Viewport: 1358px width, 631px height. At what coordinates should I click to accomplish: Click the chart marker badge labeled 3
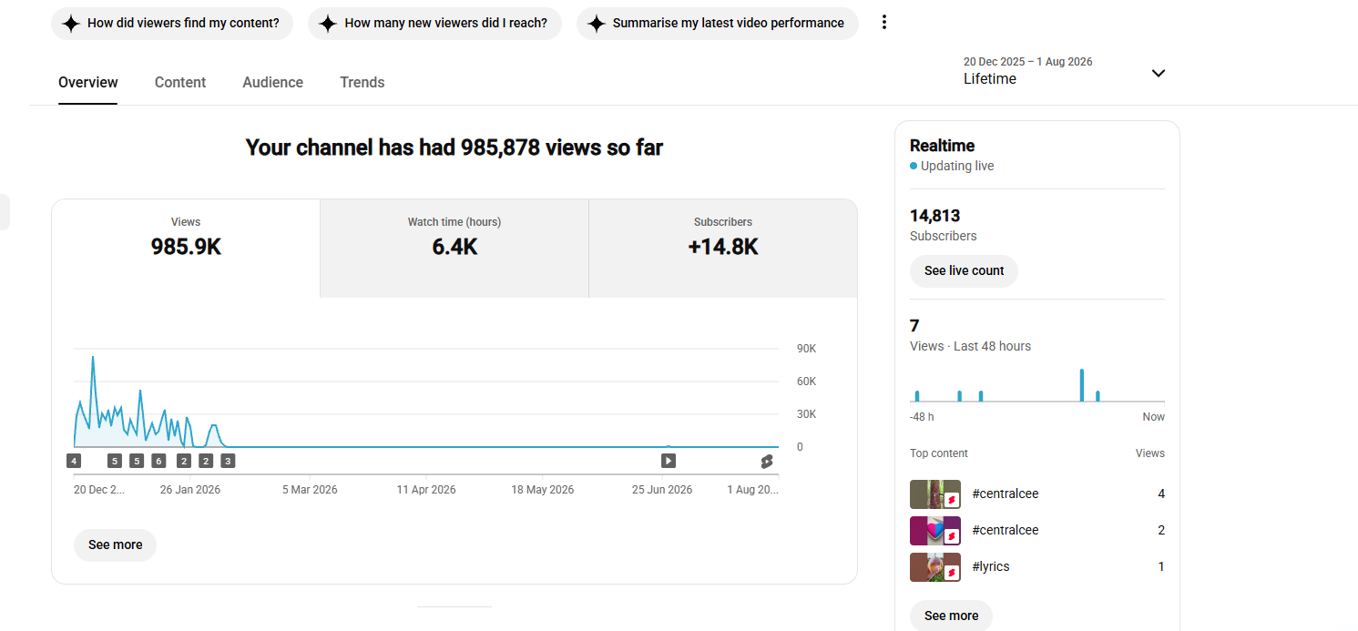click(x=228, y=461)
